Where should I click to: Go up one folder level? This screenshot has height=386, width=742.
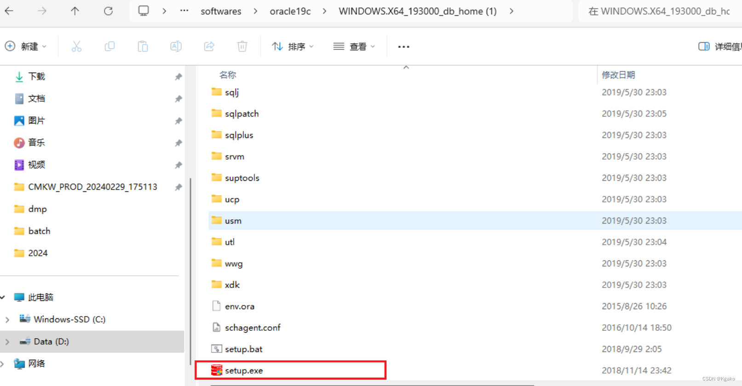pos(75,11)
